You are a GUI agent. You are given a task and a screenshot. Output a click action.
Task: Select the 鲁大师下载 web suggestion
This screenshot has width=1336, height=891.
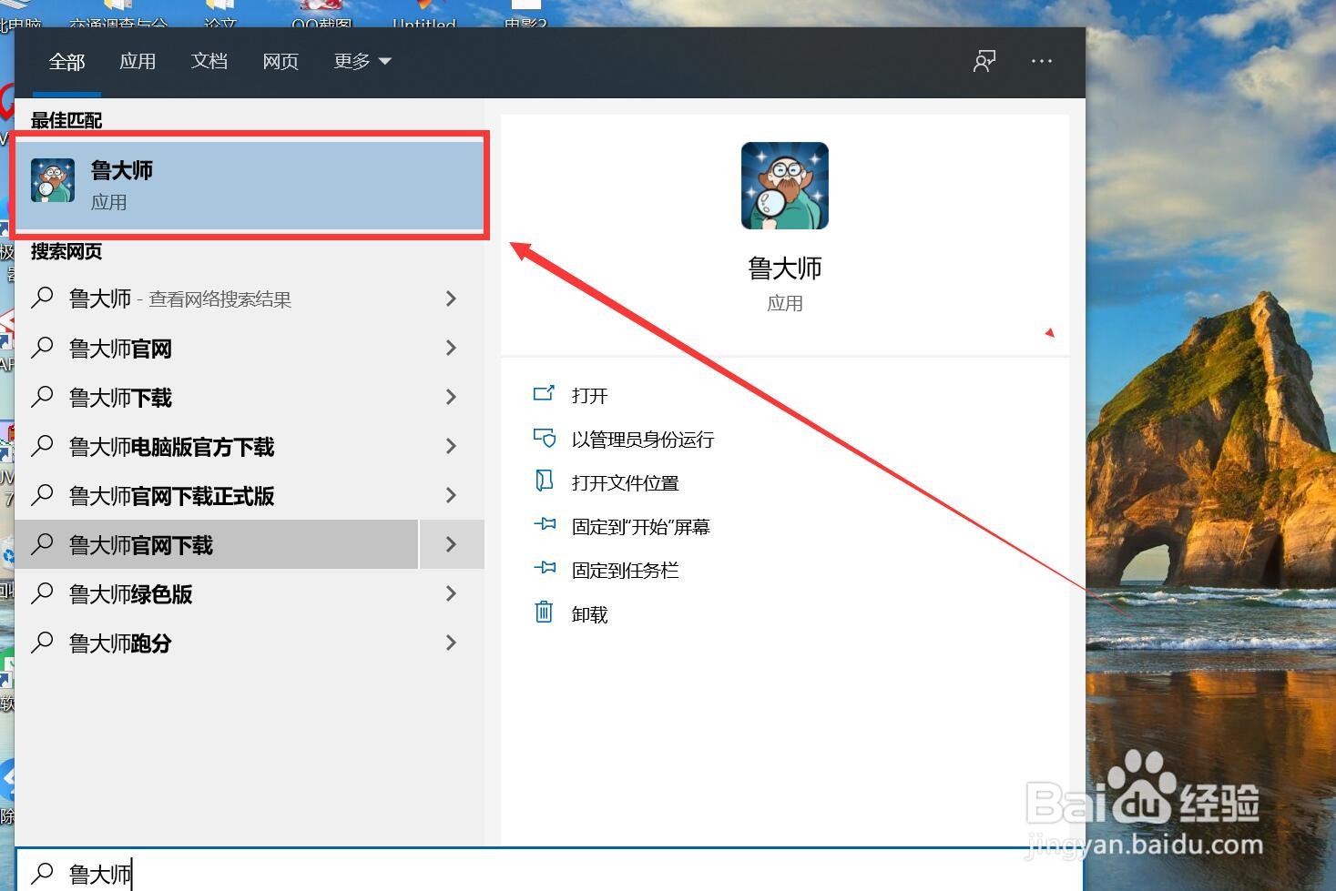[x=217, y=397]
